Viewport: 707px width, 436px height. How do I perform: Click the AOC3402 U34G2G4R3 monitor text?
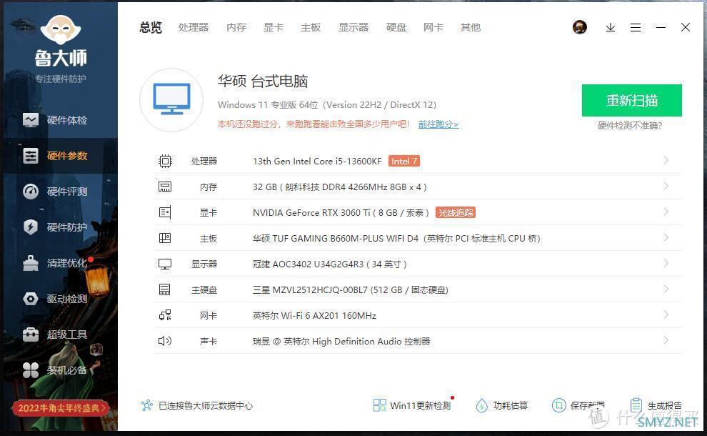coord(330,264)
